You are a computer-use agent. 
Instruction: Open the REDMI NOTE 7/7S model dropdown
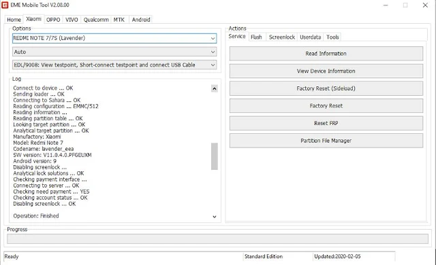(x=114, y=38)
